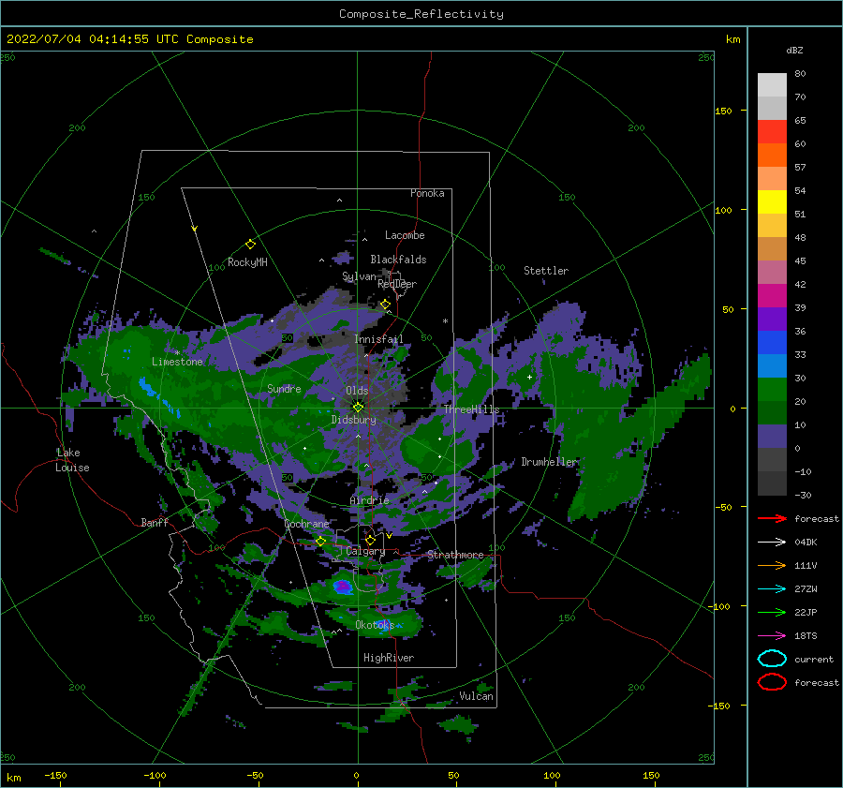Image resolution: width=843 pixels, height=788 pixels.
Task: Click the Olds city label
Action: coord(357,391)
